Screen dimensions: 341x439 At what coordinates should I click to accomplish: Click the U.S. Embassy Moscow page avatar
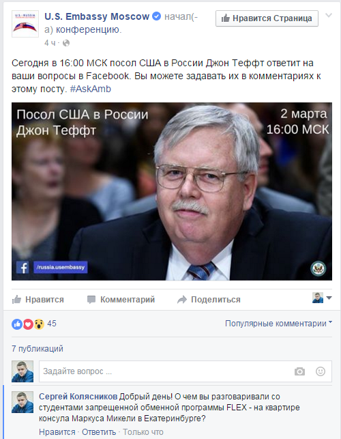pyautogui.click(x=25, y=24)
